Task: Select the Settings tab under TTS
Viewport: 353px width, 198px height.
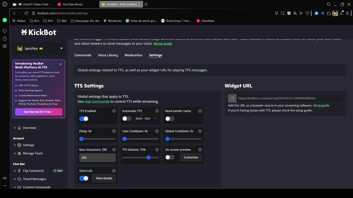Action: point(156,55)
